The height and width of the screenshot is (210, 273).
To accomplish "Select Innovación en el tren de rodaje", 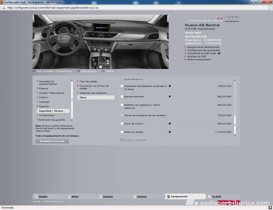I will coord(94,87).
